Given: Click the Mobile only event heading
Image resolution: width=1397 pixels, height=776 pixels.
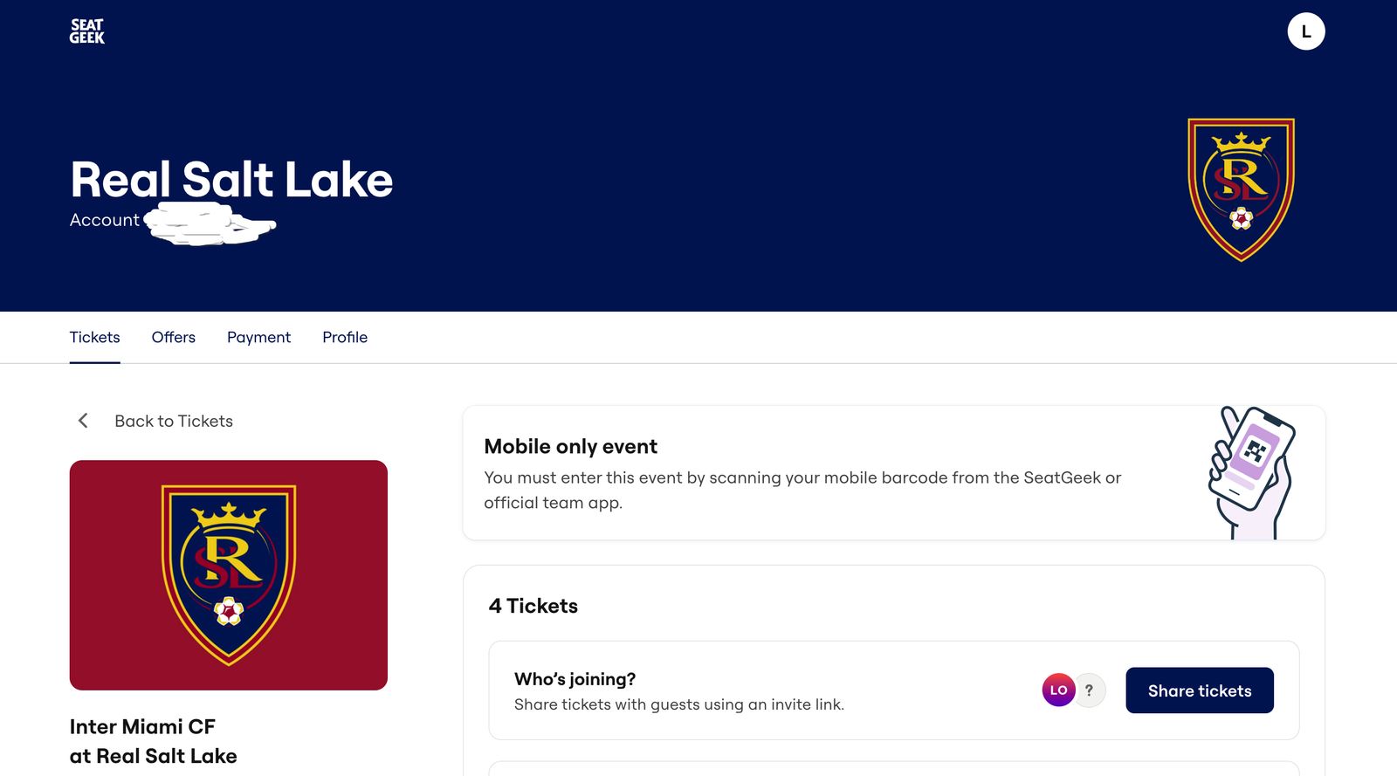Looking at the screenshot, I should click(570, 446).
